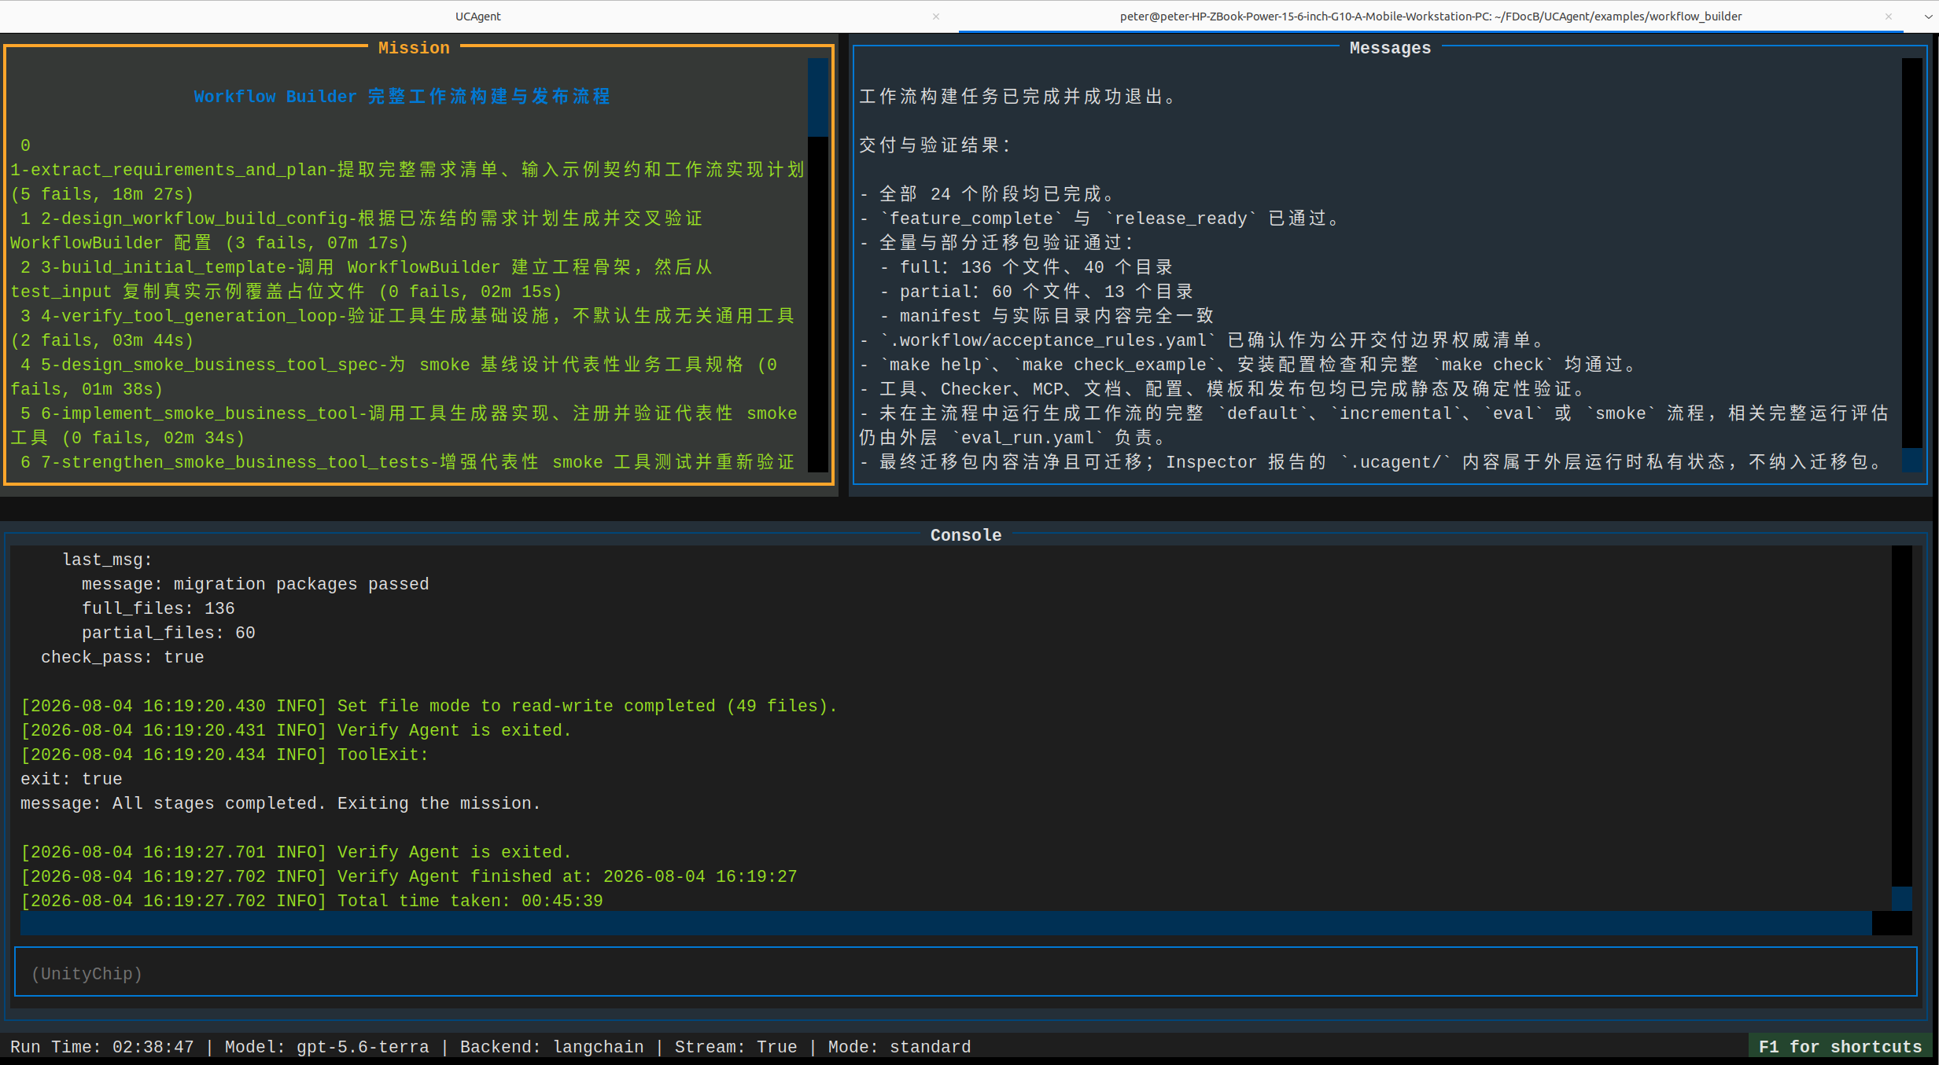Select stage 5-design_smoke_business_tool_spec row
Screen dimensions: 1939x1065
[393, 376]
